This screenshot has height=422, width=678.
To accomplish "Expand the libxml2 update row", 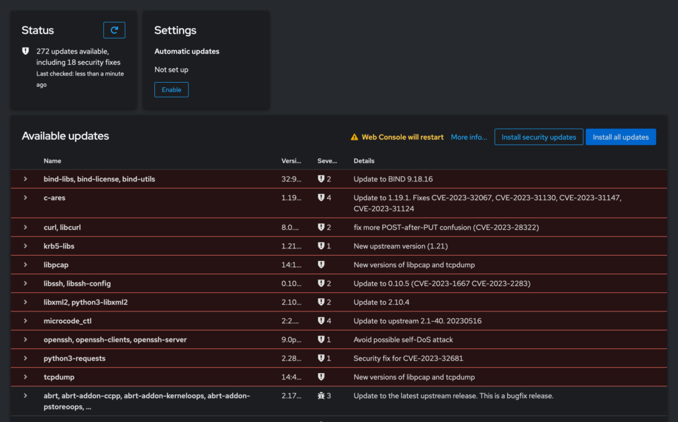I will click(25, 302).
